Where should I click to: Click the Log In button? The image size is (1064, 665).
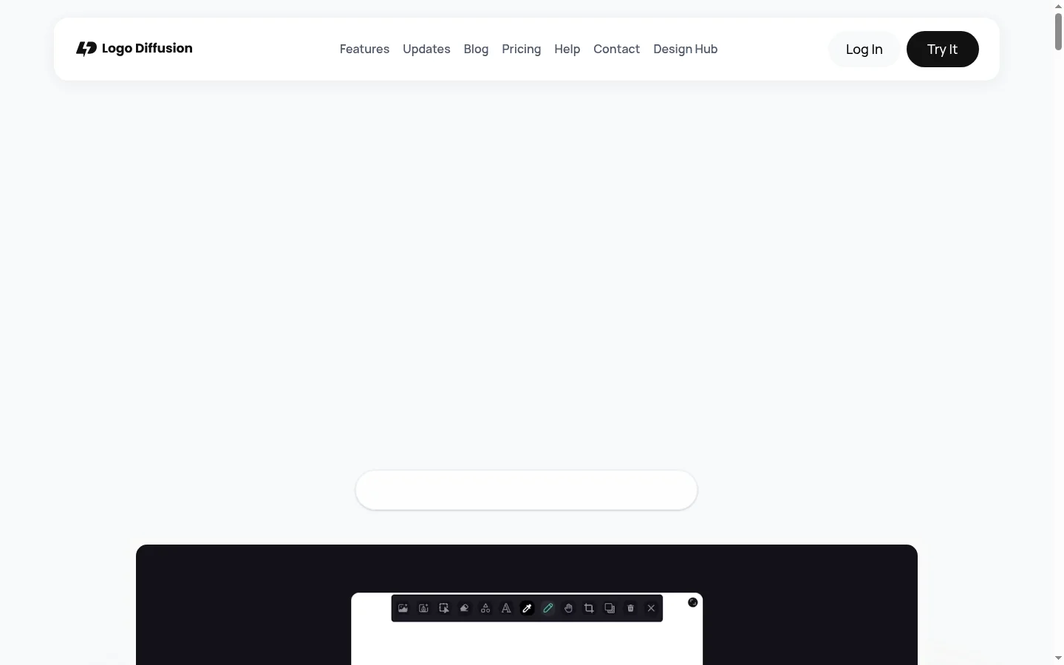point(864,50)
